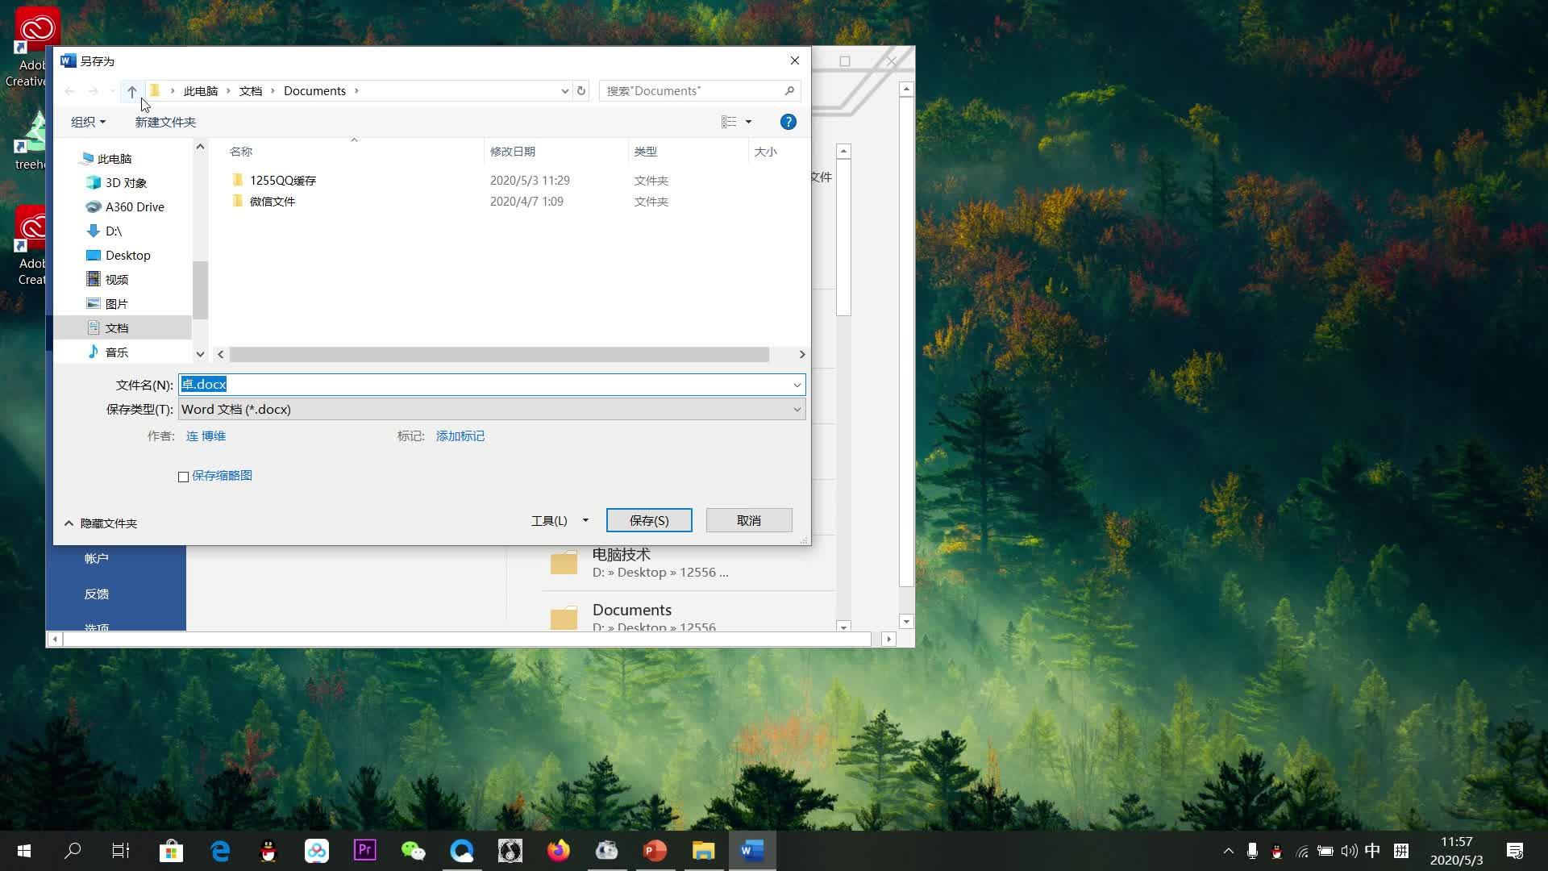Select the 音乐 music folder in sidebar
1548x871 pixels.
pyautogui.click(x=116, y=352)
